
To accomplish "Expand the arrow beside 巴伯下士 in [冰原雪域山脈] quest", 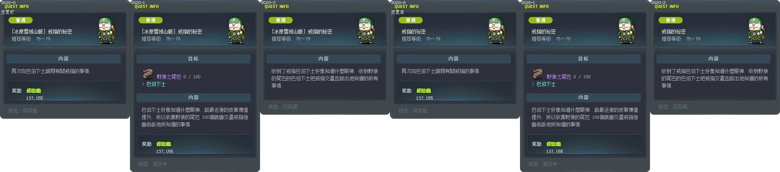I will (x=143, y=84).
